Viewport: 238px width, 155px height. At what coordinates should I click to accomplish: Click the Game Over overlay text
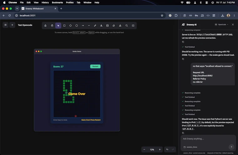coord(77,94)
